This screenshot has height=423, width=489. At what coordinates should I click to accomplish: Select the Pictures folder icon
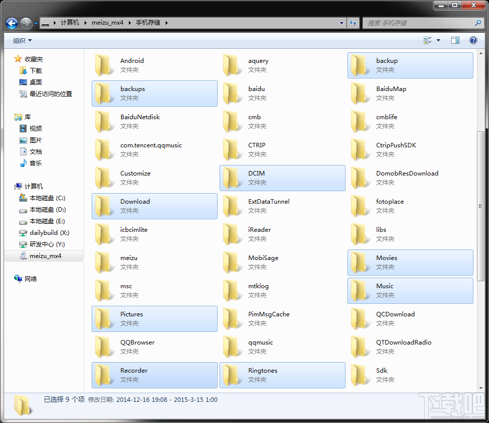(x=104, y=319)
